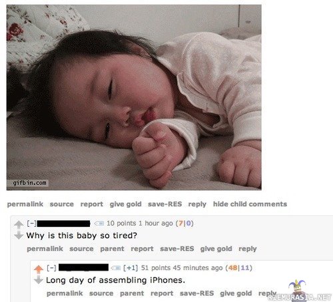Screen dimensions: 333x302
Task: Downvote the 'Long day of assembling iPhones' comment
Action: pyautogui.click(x=39, y=279)
